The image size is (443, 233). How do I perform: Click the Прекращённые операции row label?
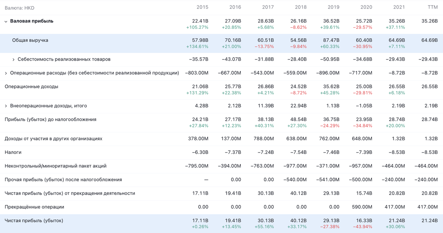[34, 207]
